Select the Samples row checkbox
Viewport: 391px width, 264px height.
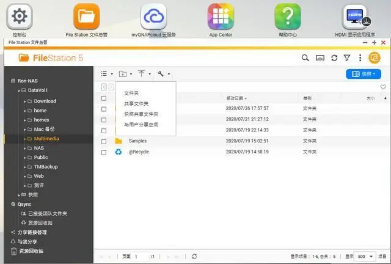click(104, 142)
